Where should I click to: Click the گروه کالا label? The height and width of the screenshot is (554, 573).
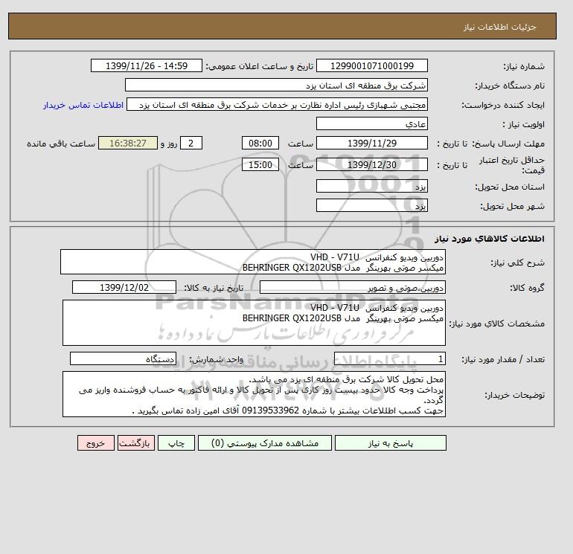coord(527,288)
